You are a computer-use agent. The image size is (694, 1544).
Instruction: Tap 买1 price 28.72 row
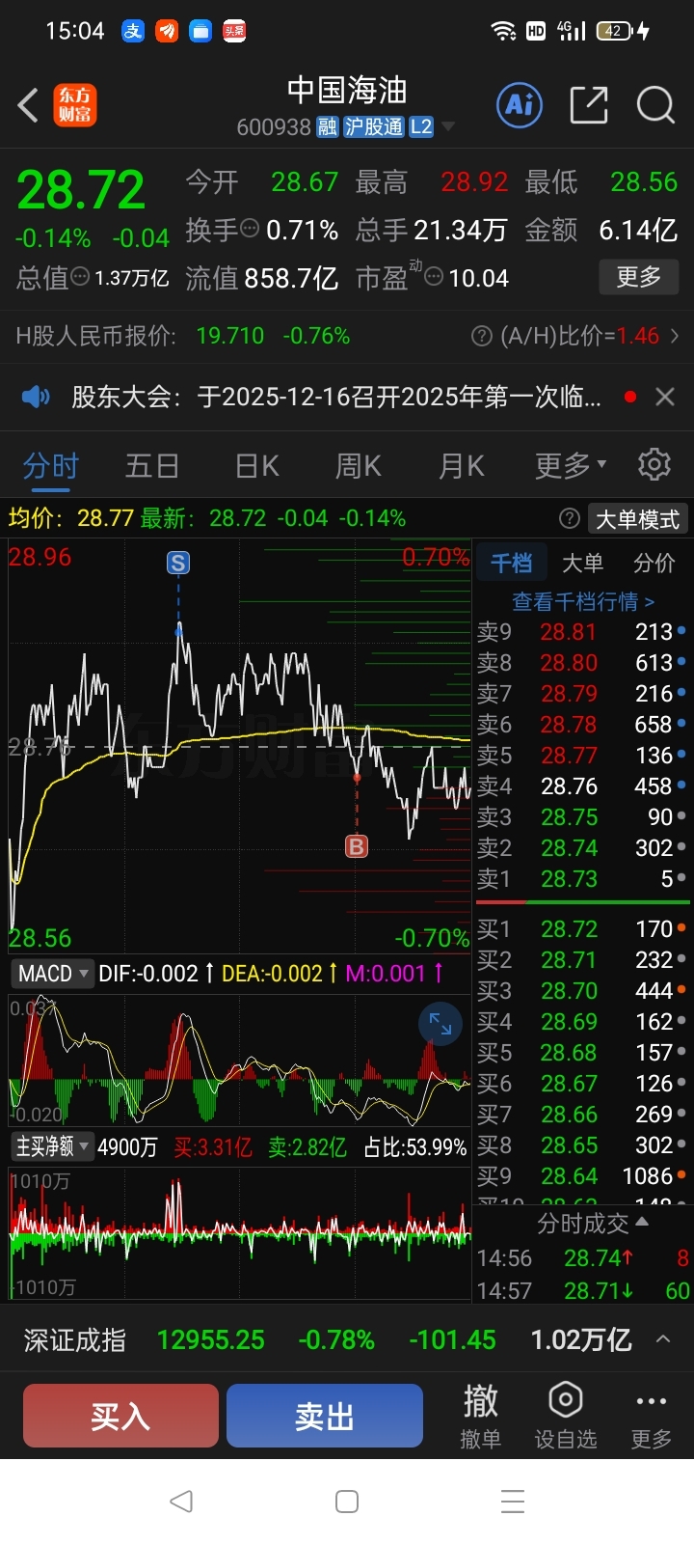click(x=582, y=929)
